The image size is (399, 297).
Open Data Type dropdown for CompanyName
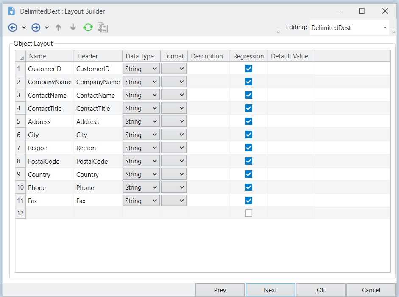coord(141,82)
